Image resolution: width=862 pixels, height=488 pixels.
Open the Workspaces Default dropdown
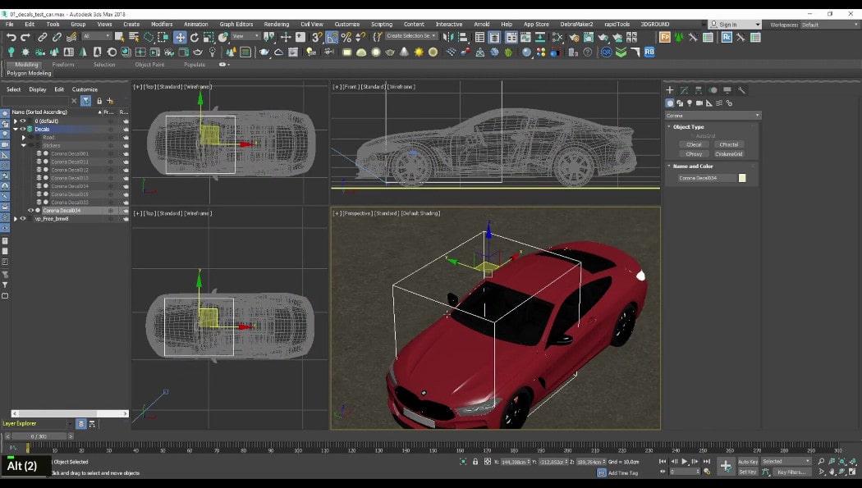tap(829, 25)
